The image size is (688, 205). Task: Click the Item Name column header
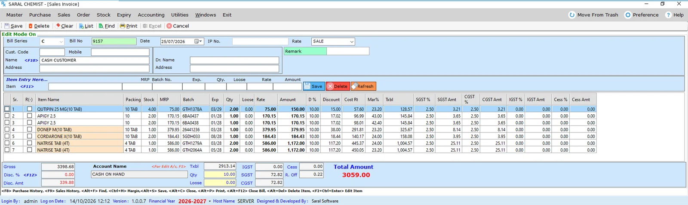coord(80,100)
